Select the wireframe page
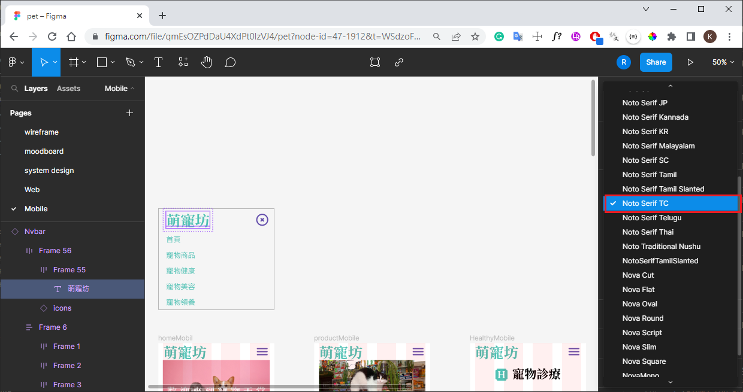743x392 pixels. click(41, 132)
